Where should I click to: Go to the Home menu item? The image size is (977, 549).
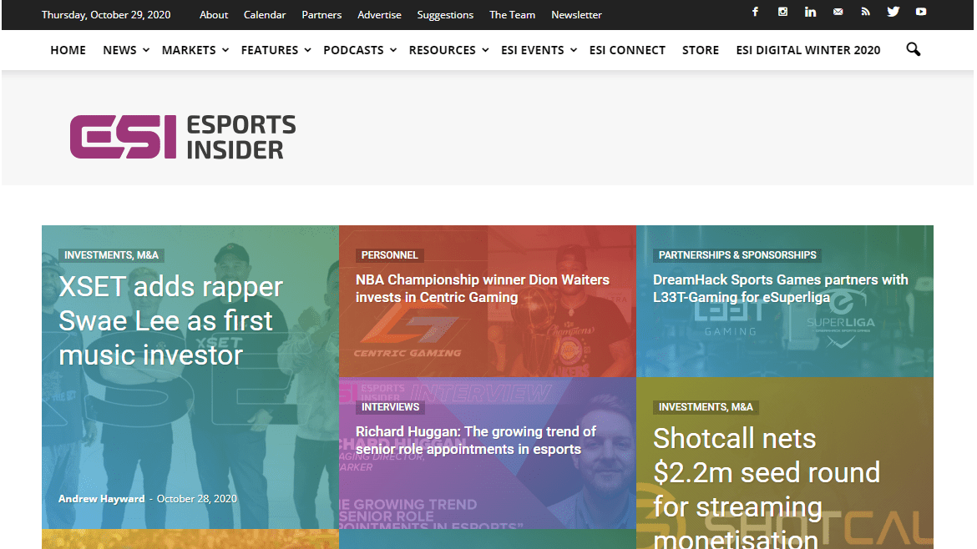click(x=68, y=50)
